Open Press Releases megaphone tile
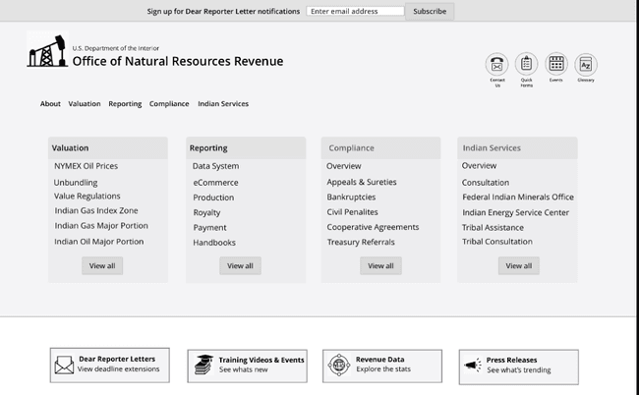 [x=518, y=366]
